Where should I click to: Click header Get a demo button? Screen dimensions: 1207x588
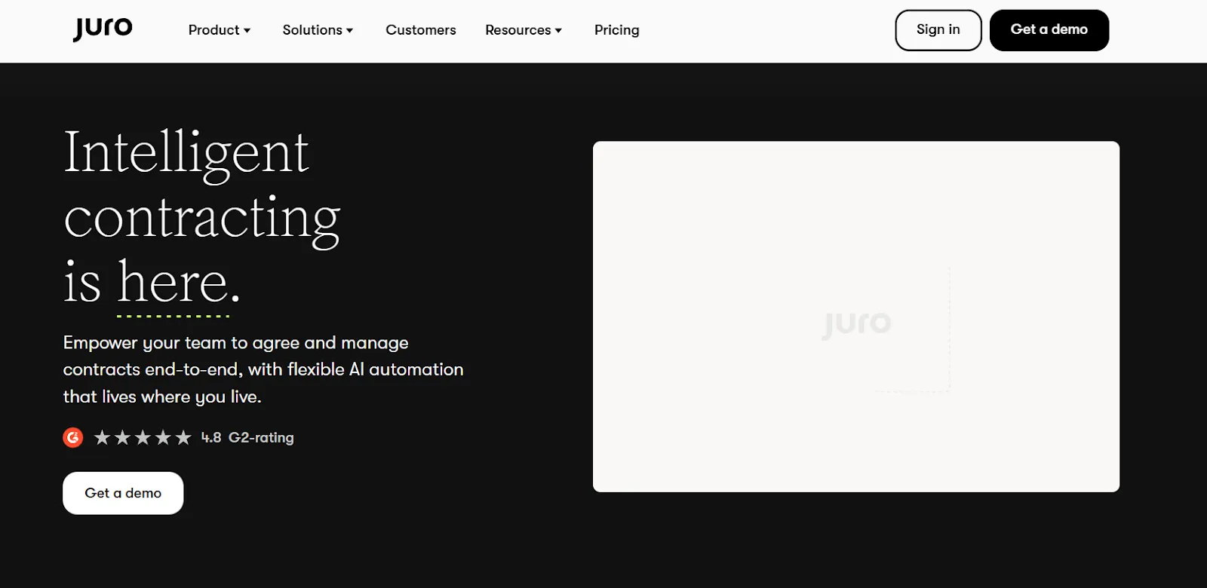point(1049,30)
